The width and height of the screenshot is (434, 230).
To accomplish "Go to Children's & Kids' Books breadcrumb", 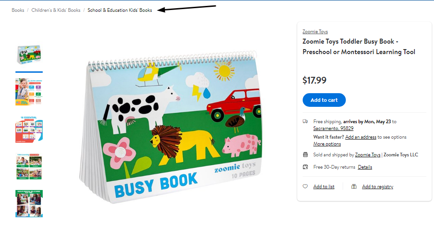I will click(x=56, y=10).
